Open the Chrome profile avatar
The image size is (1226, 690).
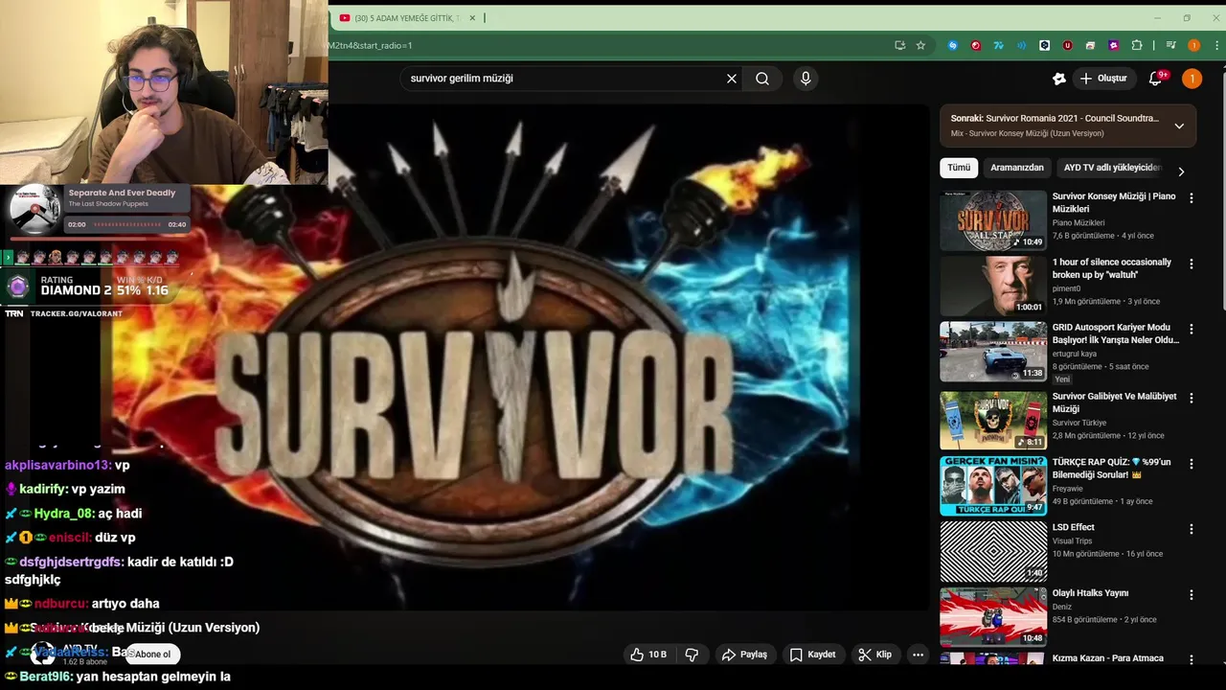click(x=1193, y=45)
